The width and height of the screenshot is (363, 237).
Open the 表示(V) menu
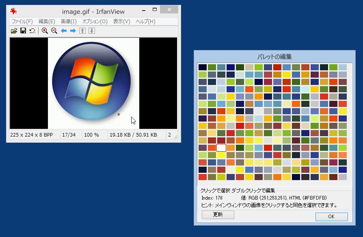point(121,22)
